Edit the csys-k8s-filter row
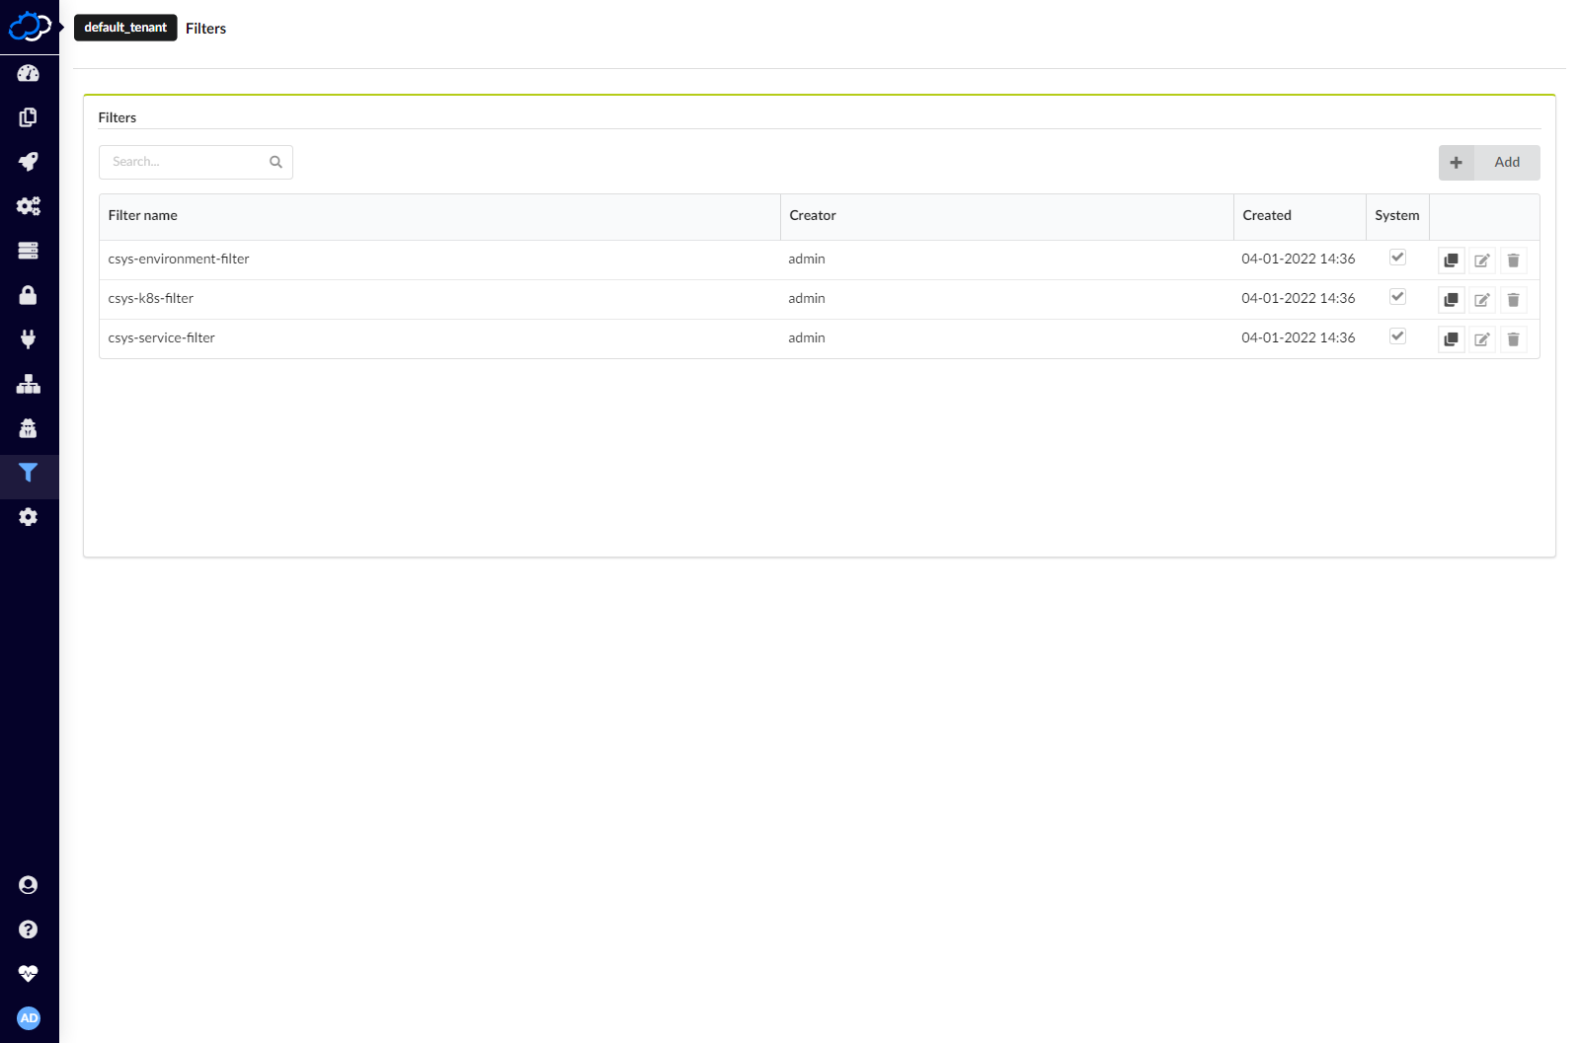 tap(1482, 300)
